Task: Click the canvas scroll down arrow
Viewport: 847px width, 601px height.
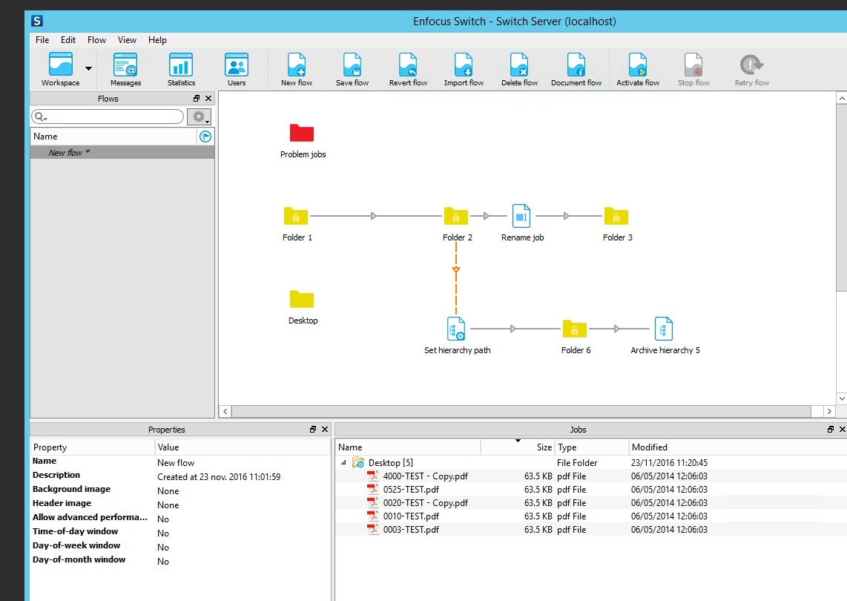Action: pyautogui.click(x=842, y=399)
